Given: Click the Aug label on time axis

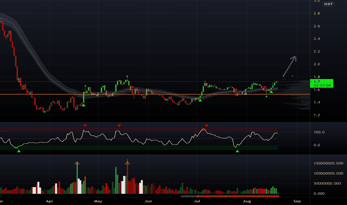Looking at the screenshot, I should [x=247, y=201].
